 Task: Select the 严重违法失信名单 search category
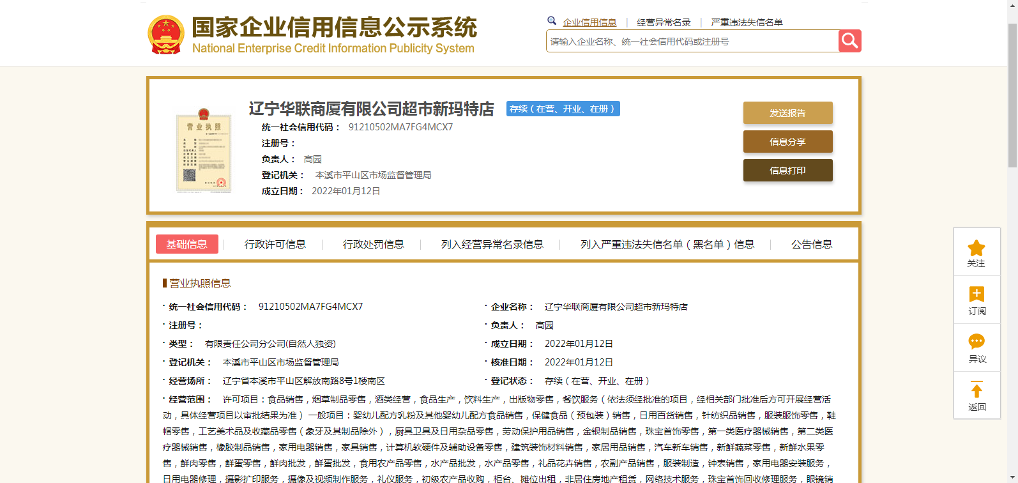747,22
